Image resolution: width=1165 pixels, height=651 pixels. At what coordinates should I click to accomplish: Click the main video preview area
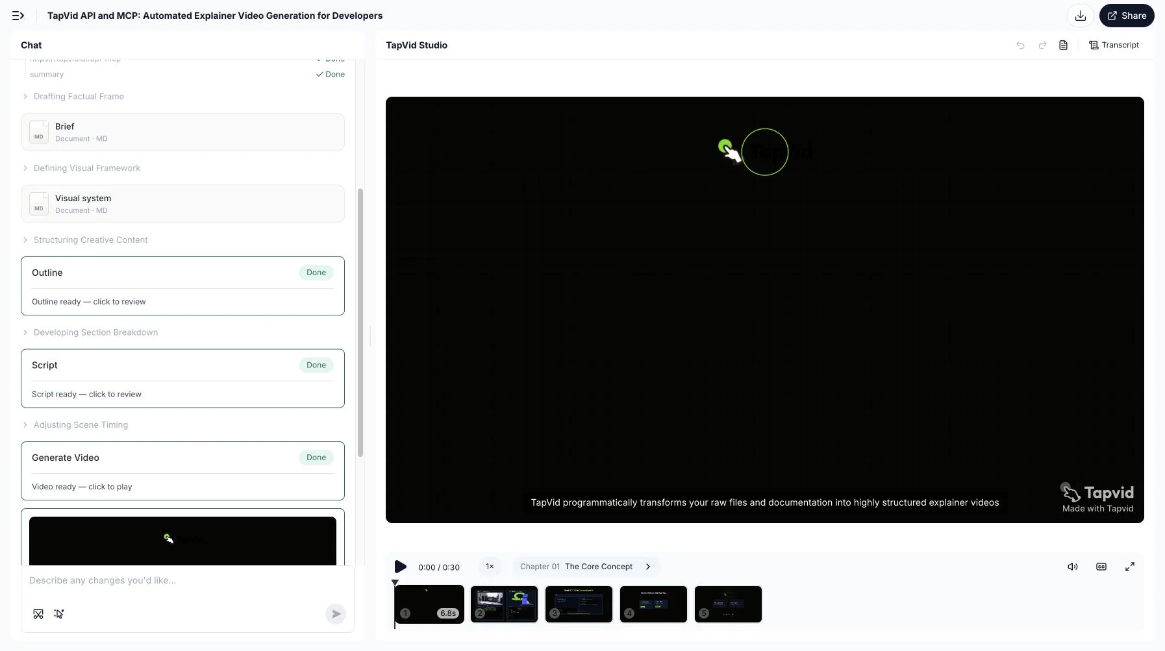[x=765, y=310]
